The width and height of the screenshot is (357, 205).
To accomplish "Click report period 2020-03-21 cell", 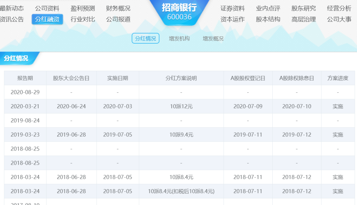I will click(25, 106).
